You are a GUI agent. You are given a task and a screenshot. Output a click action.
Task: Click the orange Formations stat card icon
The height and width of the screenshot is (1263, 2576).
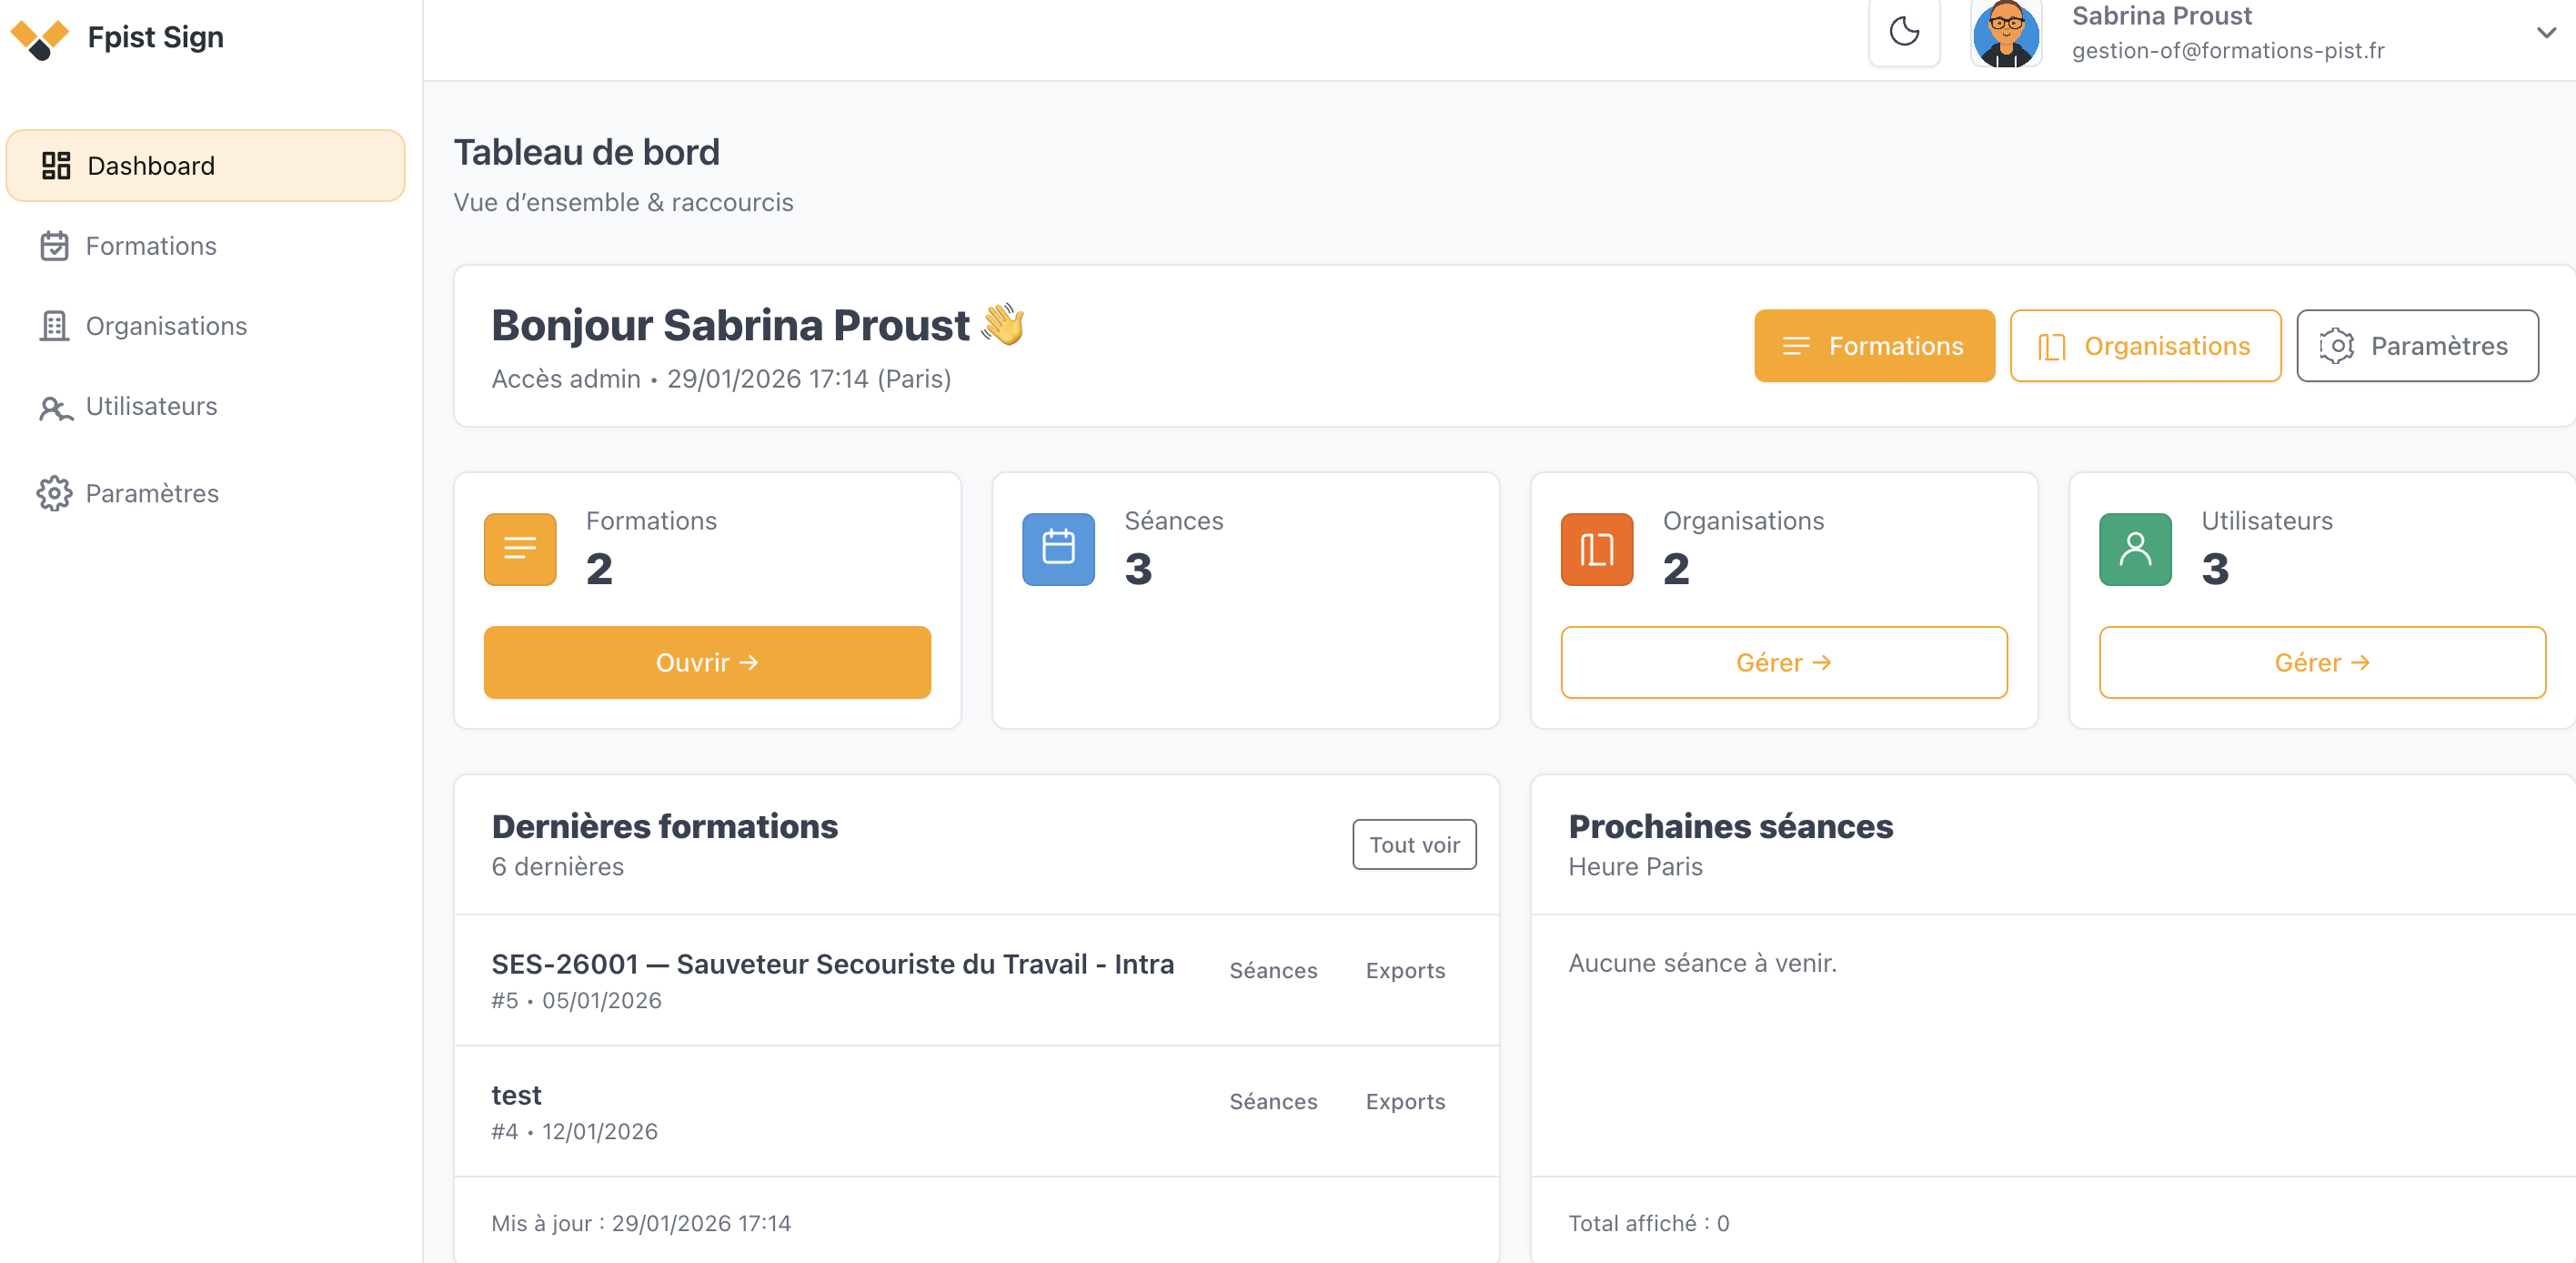(520, 549)
